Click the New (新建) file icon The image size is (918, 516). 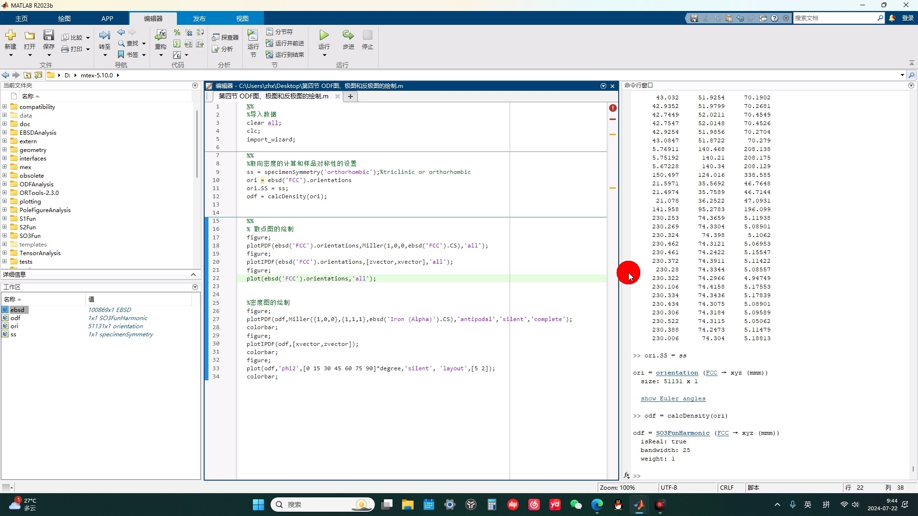point(10,36)
